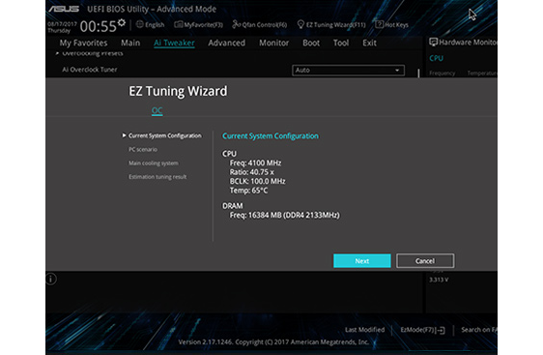Select the Main cooling system step
Screen dimensions: 543x355
click(x=154, y=163)
